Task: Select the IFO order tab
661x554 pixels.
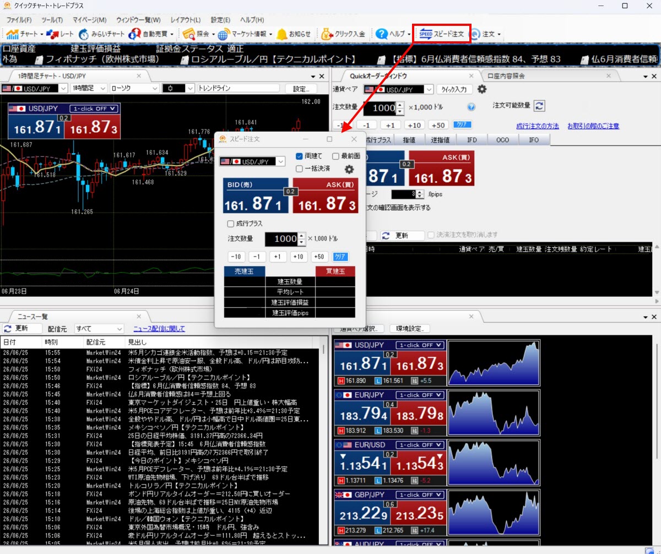Action: [x=534, y=140]
